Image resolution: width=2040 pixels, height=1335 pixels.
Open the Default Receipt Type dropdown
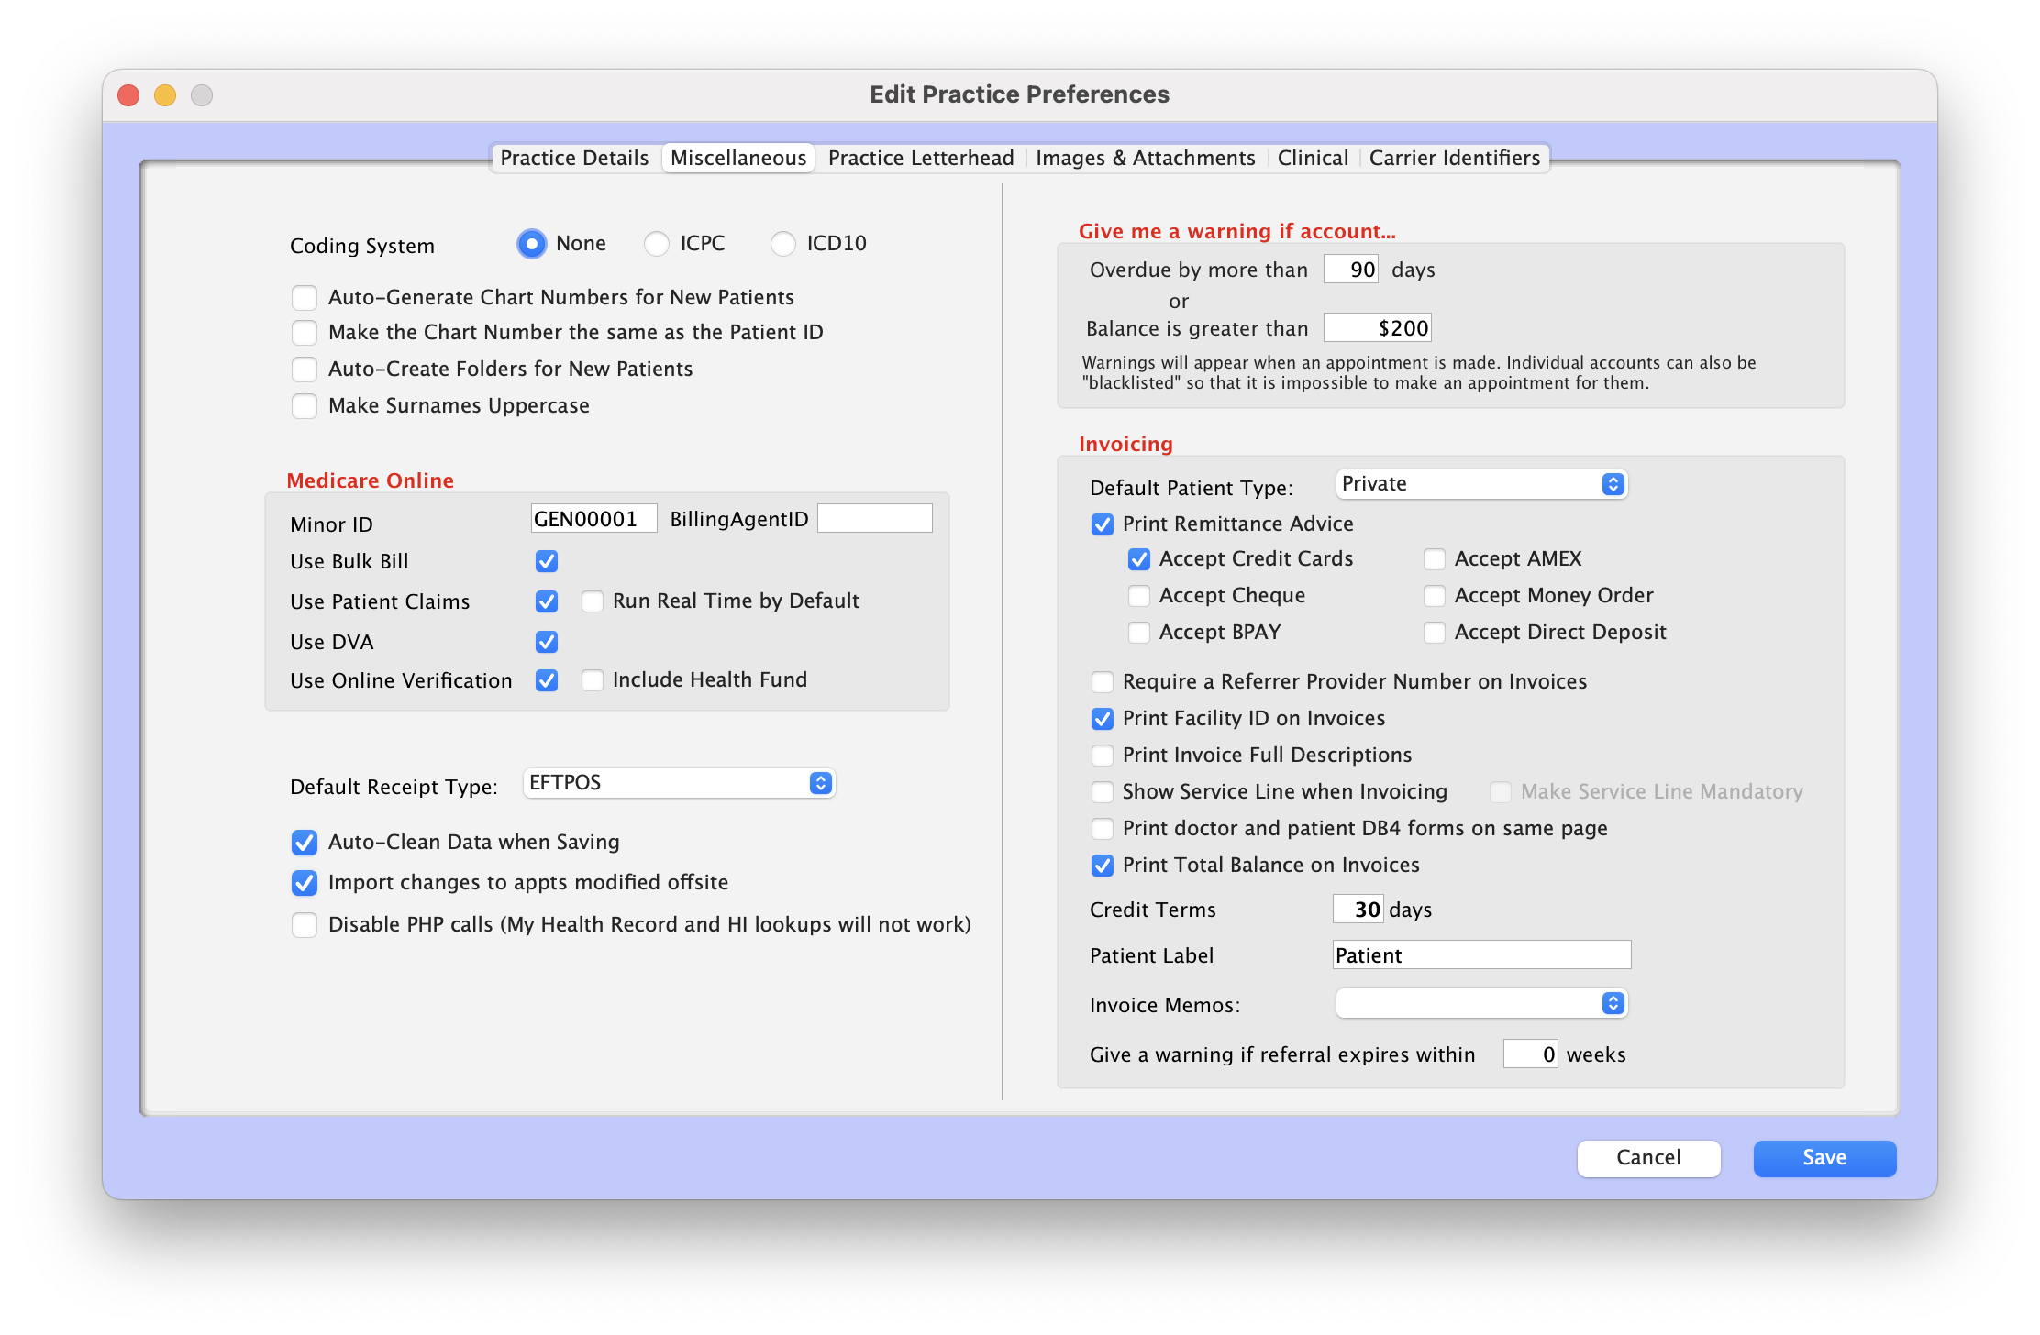679,783
